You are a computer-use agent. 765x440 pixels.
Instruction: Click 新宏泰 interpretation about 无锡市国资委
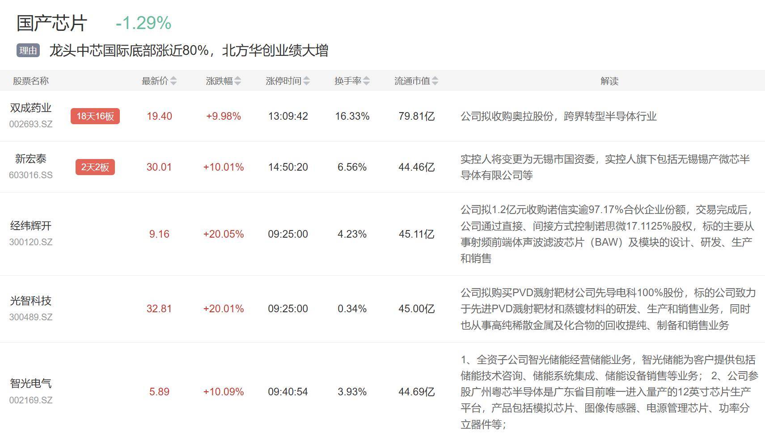click(x=605, y=167)
